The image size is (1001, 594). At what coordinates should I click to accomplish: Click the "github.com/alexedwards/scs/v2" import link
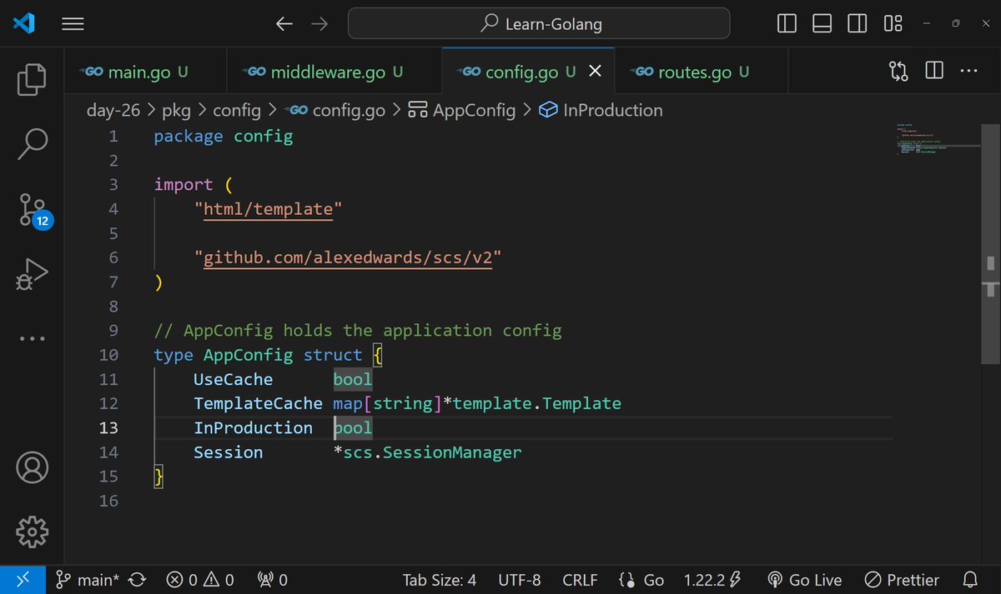[348, 258]
